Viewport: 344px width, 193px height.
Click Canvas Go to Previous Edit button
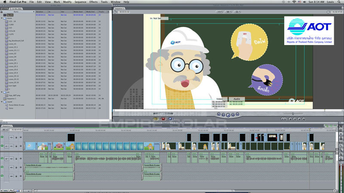(219, 114)
